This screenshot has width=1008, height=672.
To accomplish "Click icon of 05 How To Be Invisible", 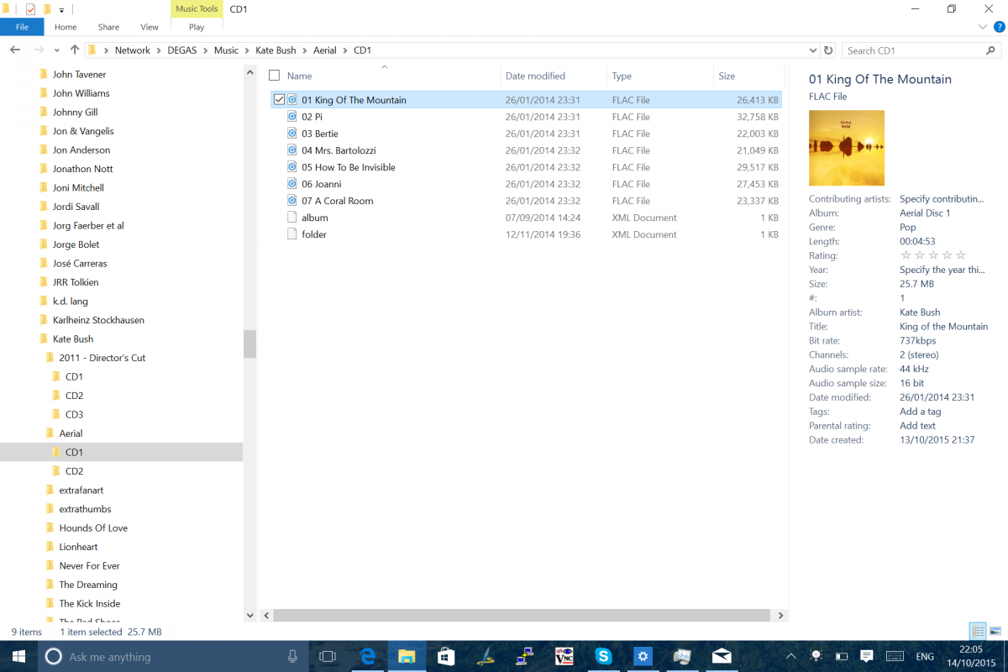I will pos(292,167).
